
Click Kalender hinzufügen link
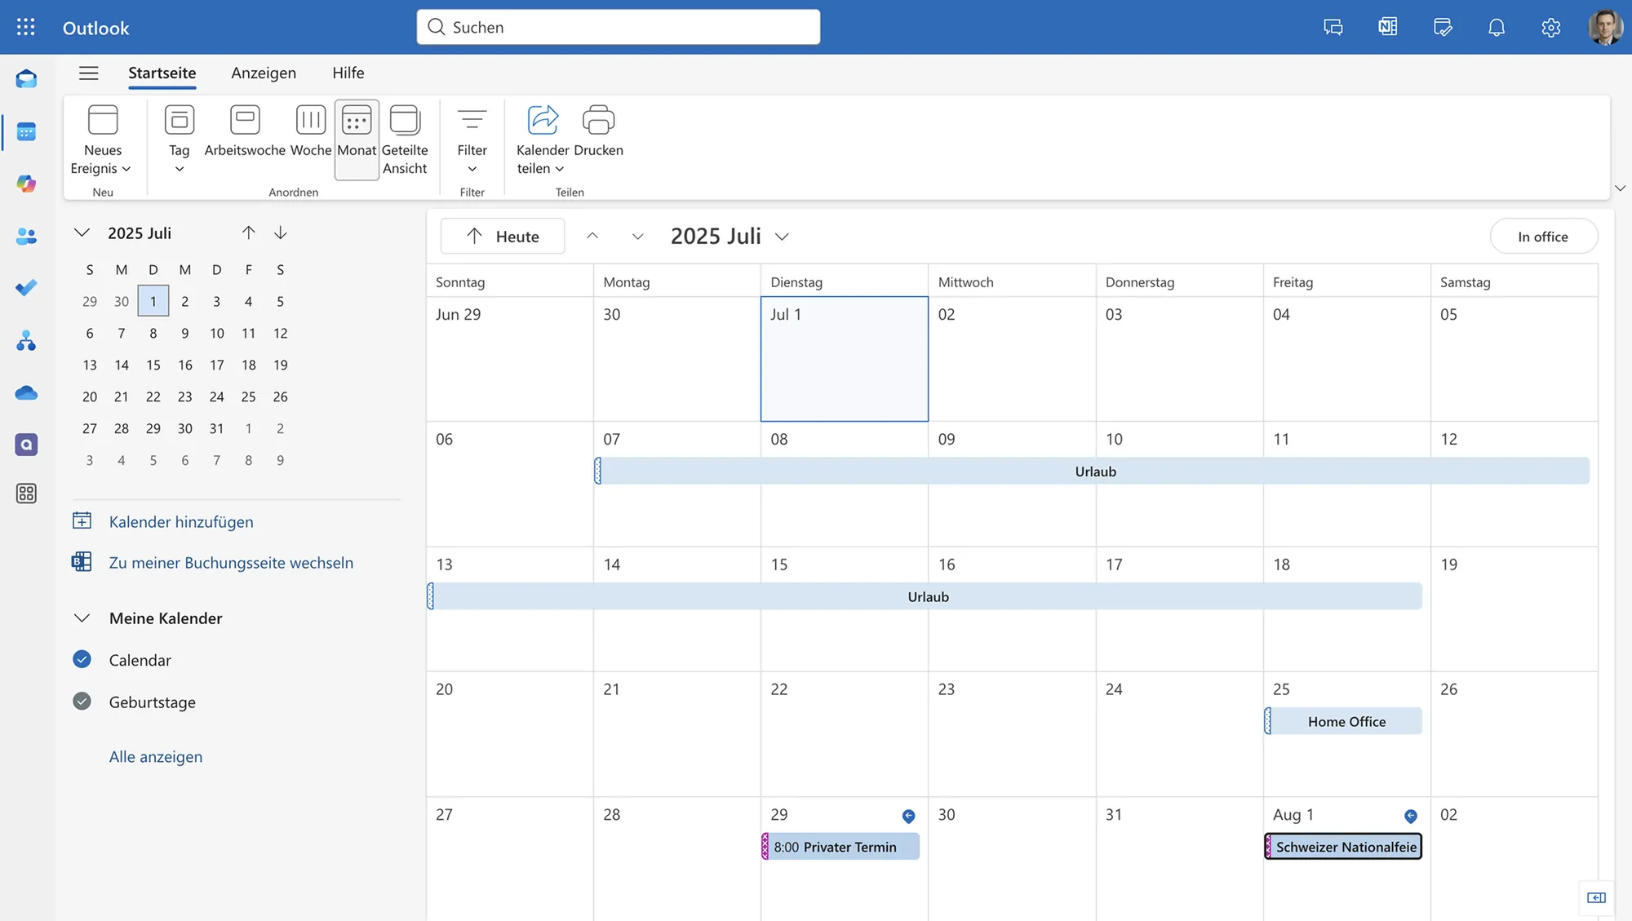click(181, 522)
